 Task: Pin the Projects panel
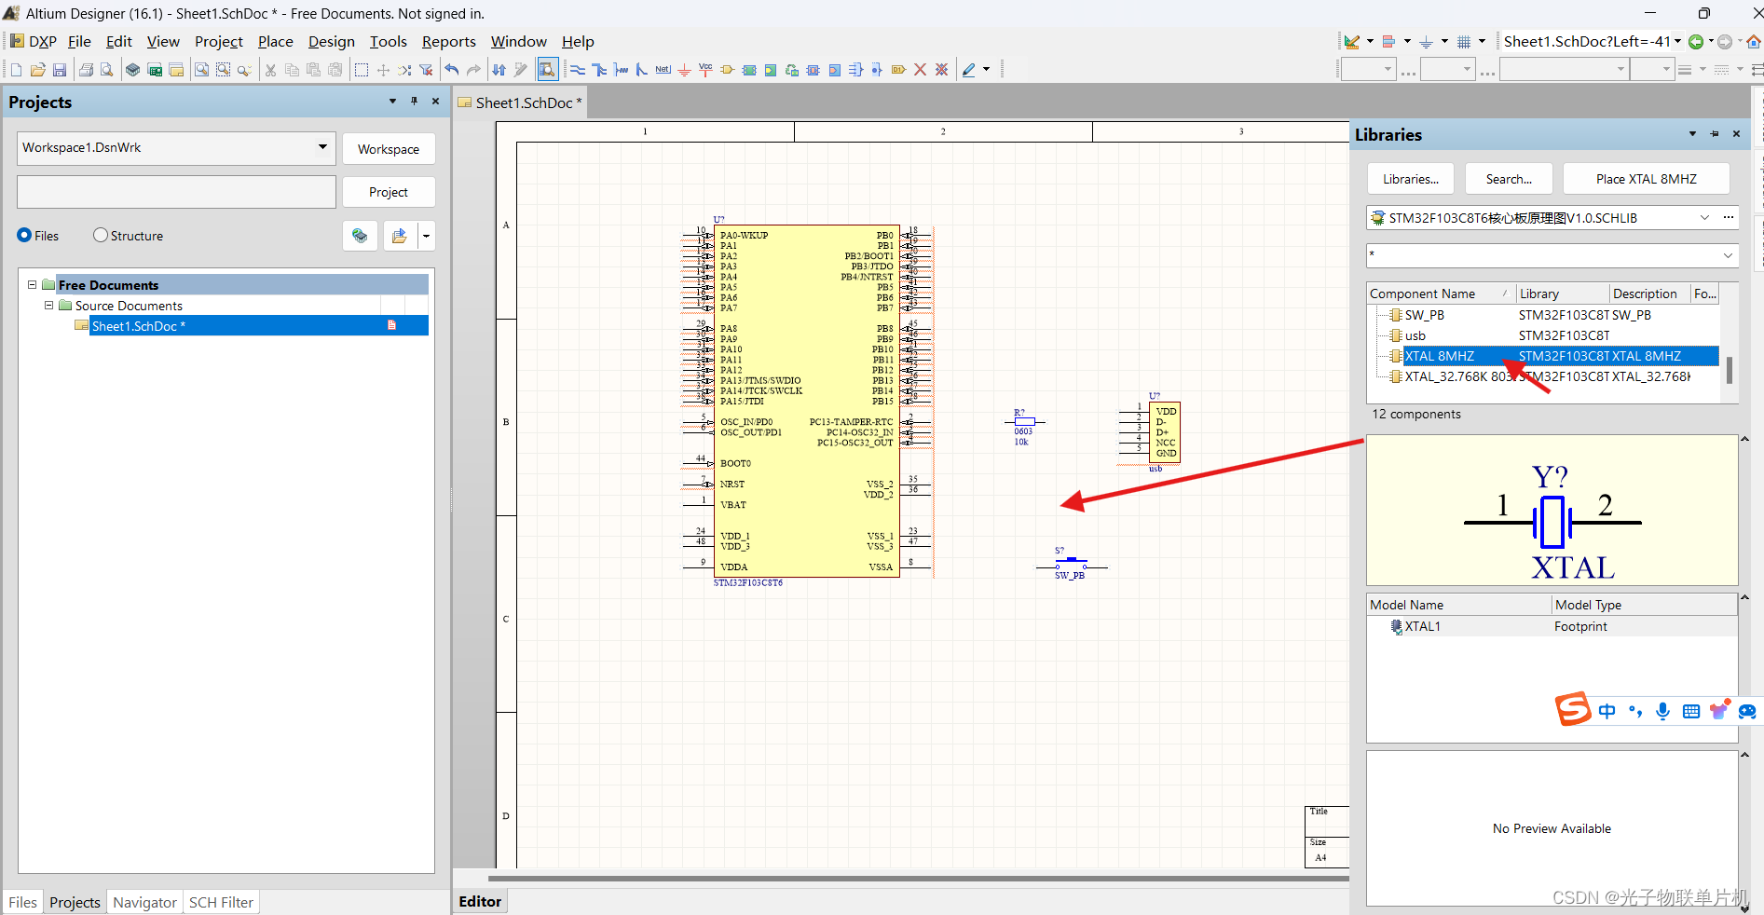click(415, 102)
